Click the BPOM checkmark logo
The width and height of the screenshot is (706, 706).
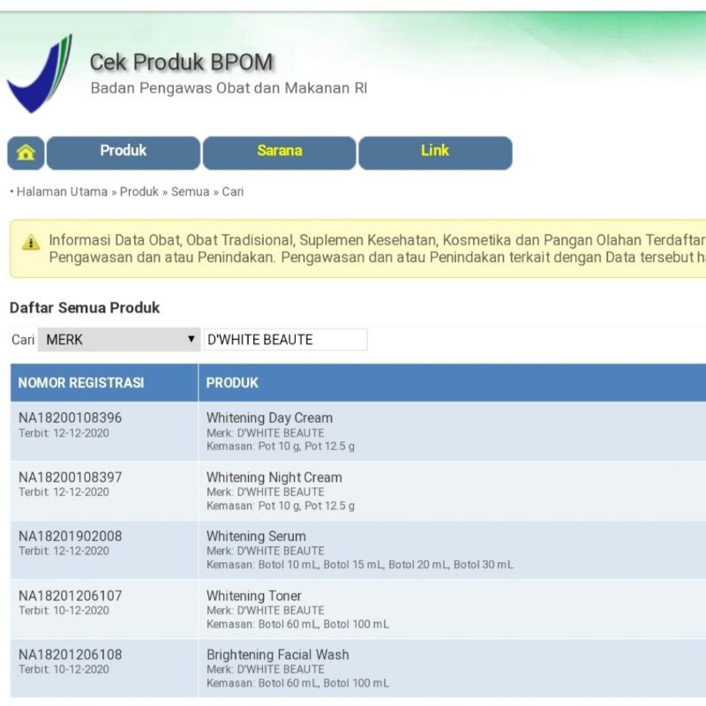[40, 73]
